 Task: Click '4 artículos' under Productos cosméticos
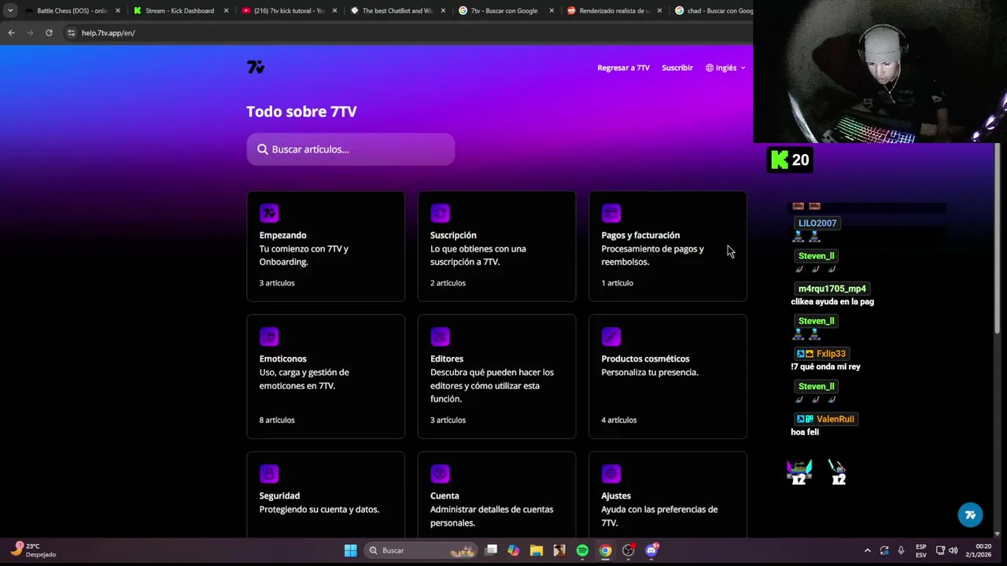point(619,420)
